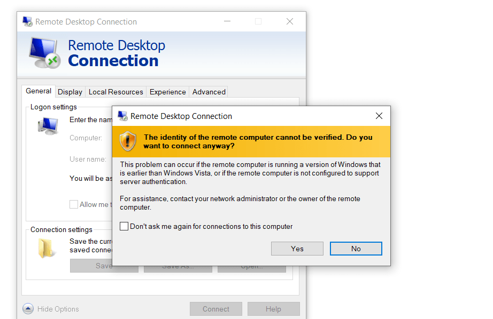Click the "Connection settings" group heading
Screen dimensions: 493x319
(x=61, y=229)
